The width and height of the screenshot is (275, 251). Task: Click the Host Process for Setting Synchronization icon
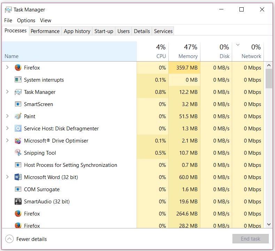click(x=18, y=165)
